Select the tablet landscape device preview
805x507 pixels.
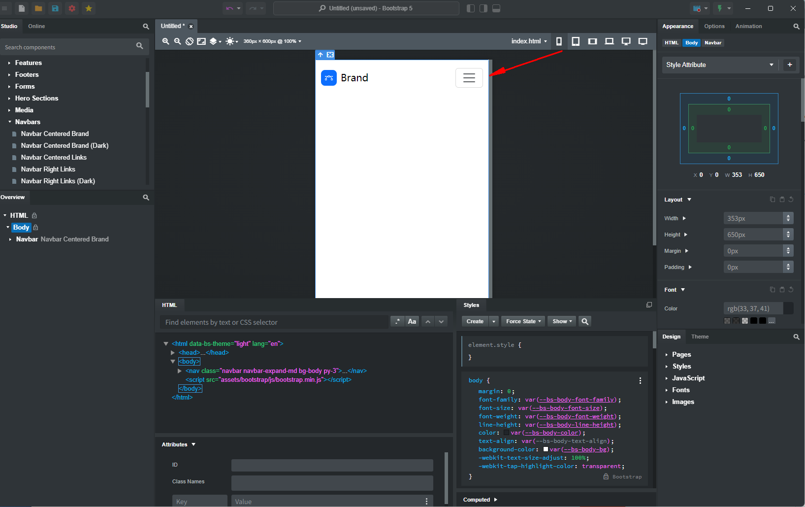point(593,41)
